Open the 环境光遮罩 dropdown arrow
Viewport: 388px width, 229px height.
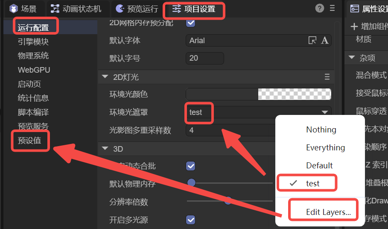click(x=324, y=112)
